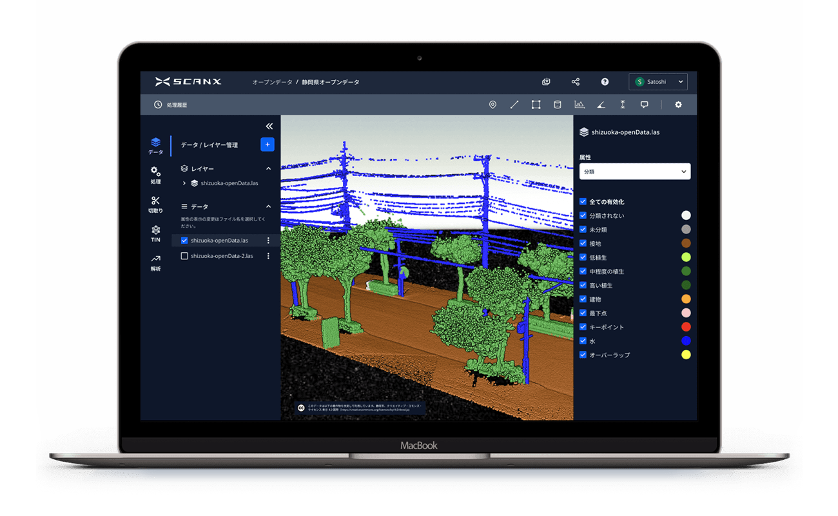Viewport: 838px width, 516px height.
Task: Open the 分類 attribute dropdown
Action: click(x=635, y=171)
